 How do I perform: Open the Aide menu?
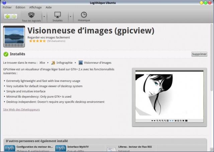[x=48, y=7]
